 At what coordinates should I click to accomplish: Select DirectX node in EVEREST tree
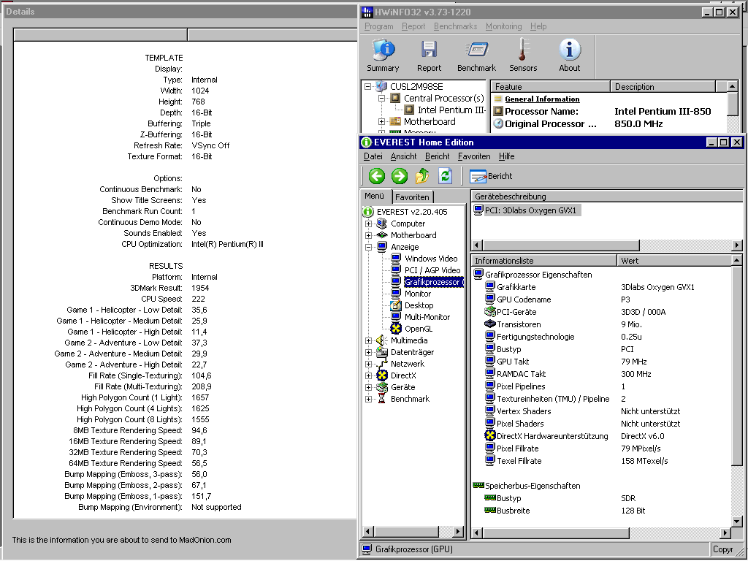pos(403,375)
